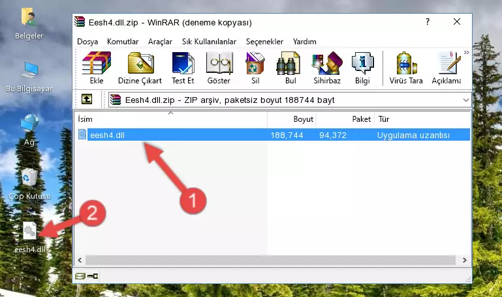Go up one folder level

pos(87,99)
